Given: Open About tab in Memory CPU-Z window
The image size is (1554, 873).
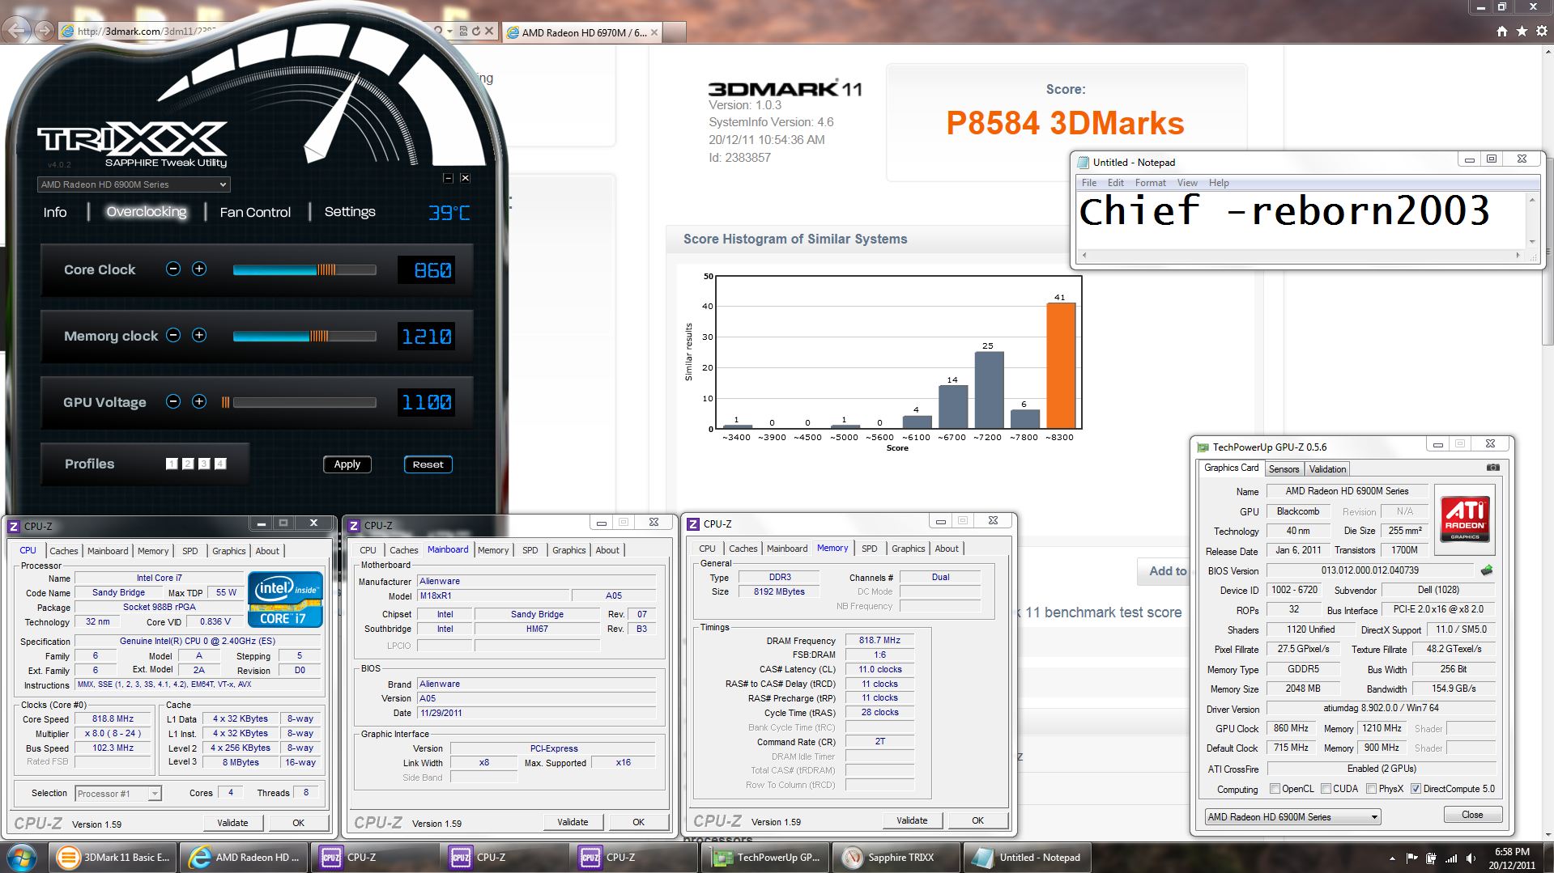Looking at the screenshot, I should (947, 549).
